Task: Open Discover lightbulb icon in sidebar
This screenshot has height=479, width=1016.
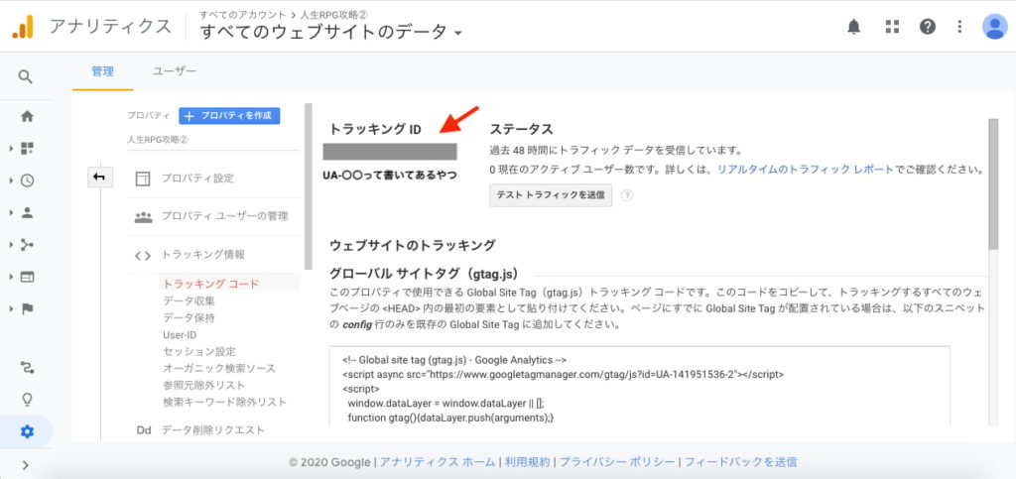Action: pos(27,400)
